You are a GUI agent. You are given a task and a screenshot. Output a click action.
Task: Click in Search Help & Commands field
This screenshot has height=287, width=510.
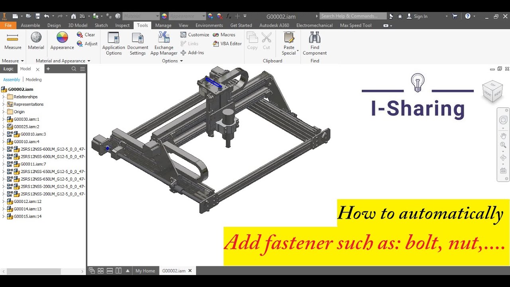click(353, 16)
